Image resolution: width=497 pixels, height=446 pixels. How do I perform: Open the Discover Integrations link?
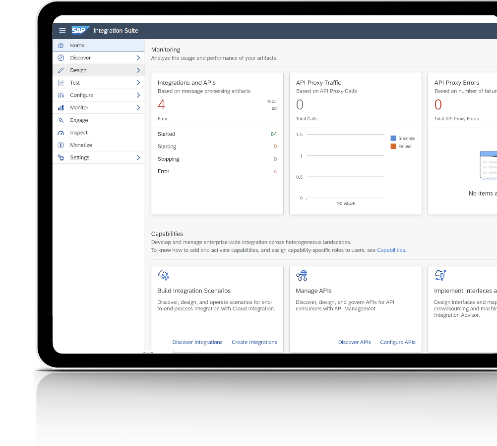tap(197, 342)
